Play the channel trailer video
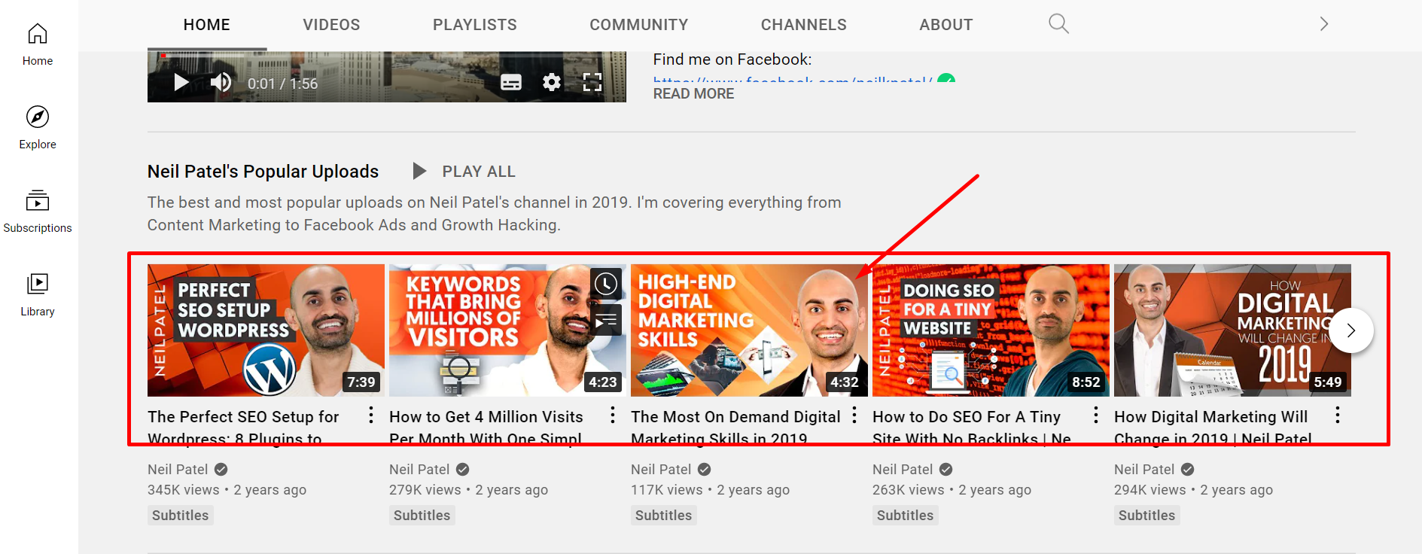1422x554 pixels. 181,83
